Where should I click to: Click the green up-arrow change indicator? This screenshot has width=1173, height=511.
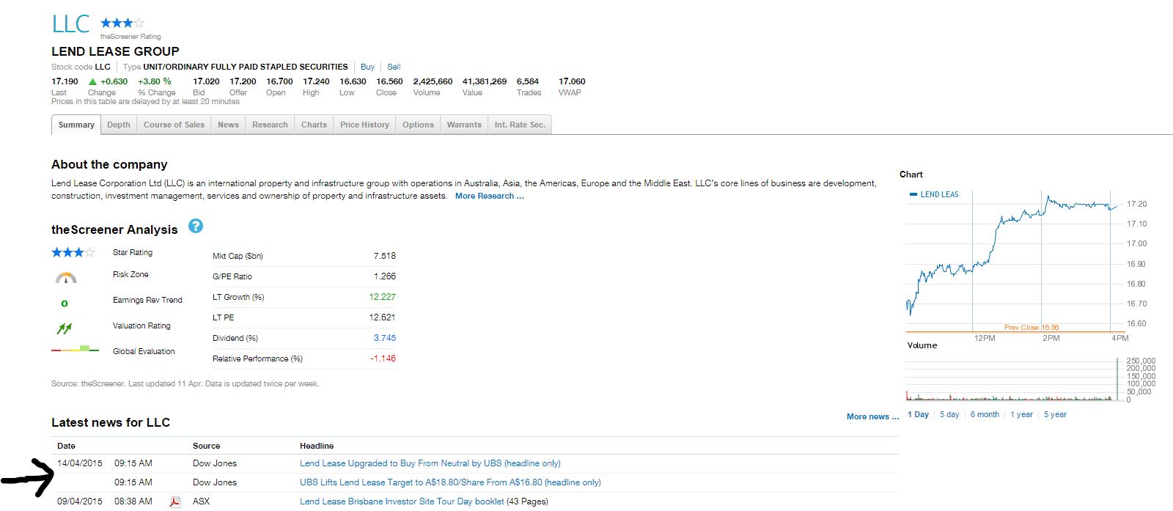pyautogui.click(x=92, y=81)
